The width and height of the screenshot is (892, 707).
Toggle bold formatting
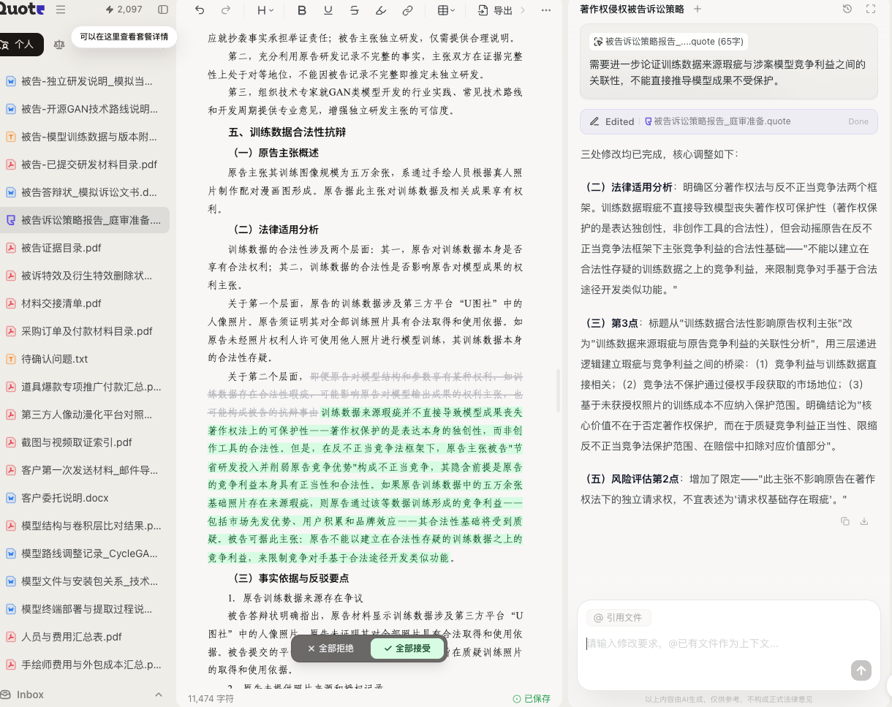(302, 10)
